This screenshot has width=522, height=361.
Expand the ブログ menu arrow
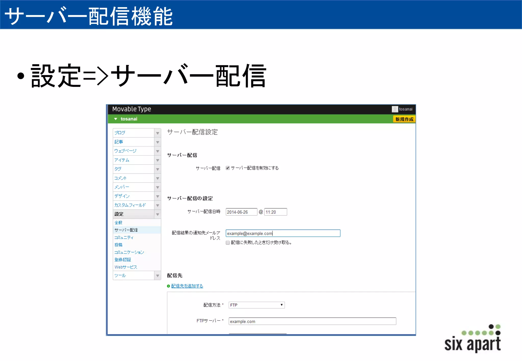[158, 133]
